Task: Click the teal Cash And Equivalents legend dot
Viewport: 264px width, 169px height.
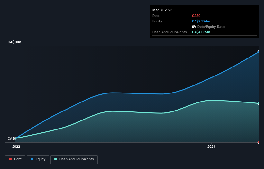Action: pos(56,159)
